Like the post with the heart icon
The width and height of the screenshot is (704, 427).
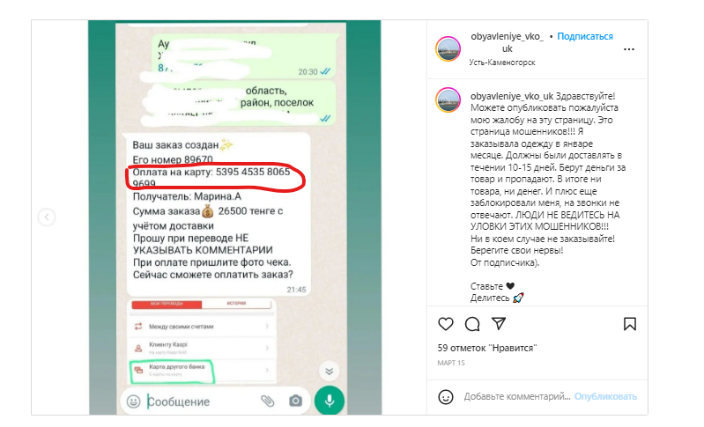pyautogui.click(x=445, y=324)
